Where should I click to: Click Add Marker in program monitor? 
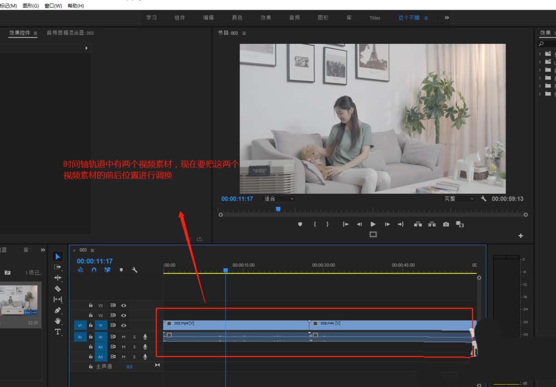[300, 224]
